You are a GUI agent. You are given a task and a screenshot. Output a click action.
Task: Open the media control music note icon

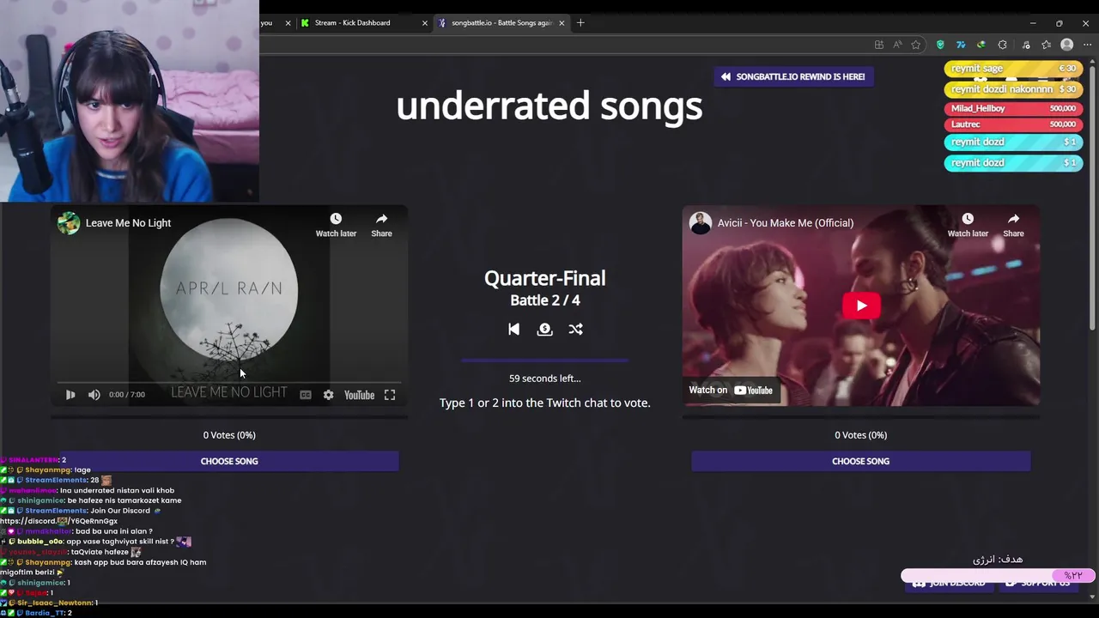pos(1024,45)
